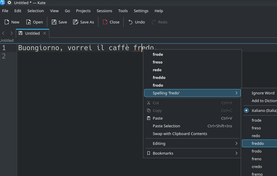Click the Undo arrow icon
The height and width of the screenshot is (176, 277).
(130, 22)
